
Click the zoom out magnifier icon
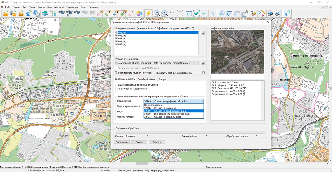(x=157, y=13)
